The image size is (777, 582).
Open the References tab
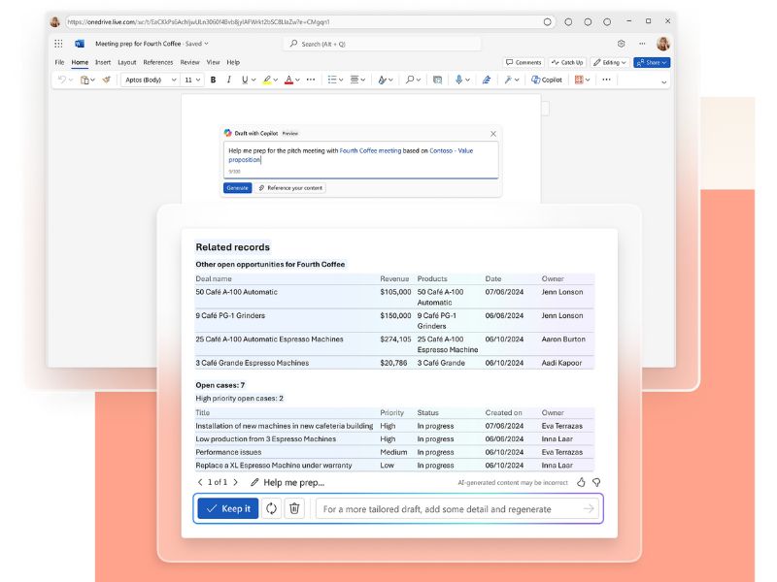click(158, 62)
